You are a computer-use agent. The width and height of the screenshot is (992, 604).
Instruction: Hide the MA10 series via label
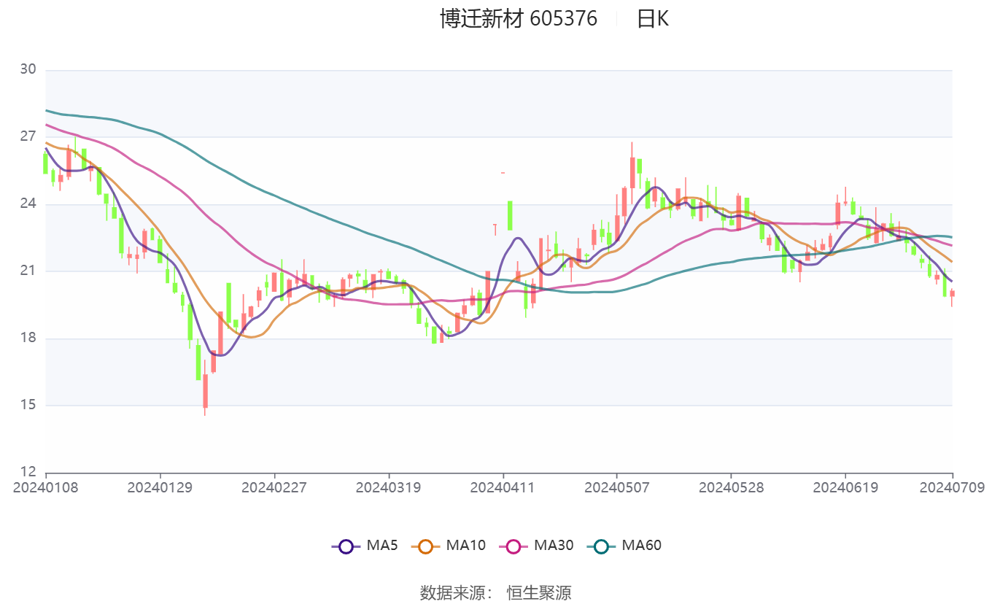tap(465, 545)
